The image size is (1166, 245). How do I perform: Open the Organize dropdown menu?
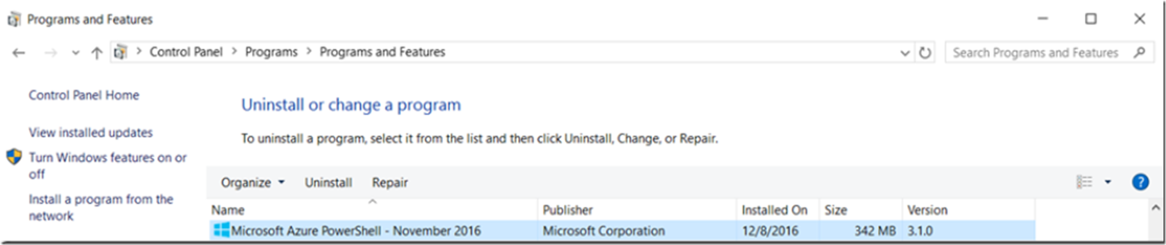click(253, 182)
